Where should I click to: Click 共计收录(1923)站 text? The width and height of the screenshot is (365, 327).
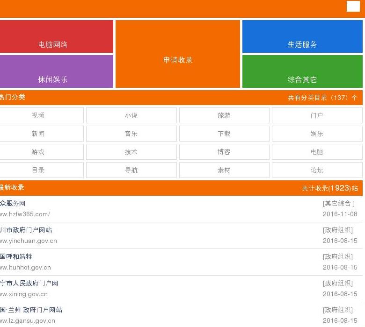(330, 188)
